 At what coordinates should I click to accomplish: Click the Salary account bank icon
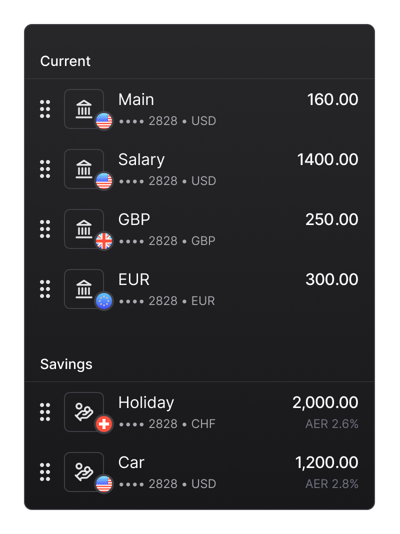tap(84, 169)
